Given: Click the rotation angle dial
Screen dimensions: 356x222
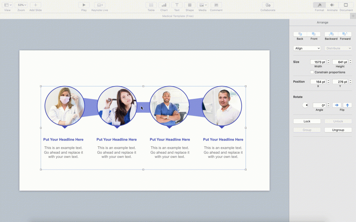Looking at the screenshot, I should pos(305,105).
